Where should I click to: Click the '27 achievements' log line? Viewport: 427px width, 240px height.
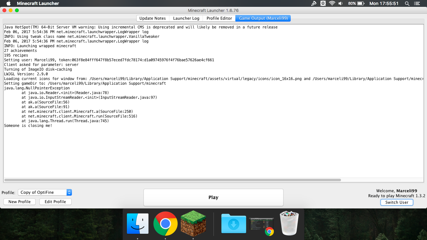pos(20,51)
